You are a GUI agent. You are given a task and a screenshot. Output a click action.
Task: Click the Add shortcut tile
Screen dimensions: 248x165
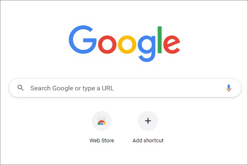148,127
